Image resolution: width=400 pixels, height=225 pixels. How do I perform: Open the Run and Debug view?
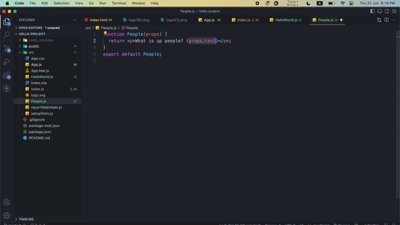pos(7,62)
